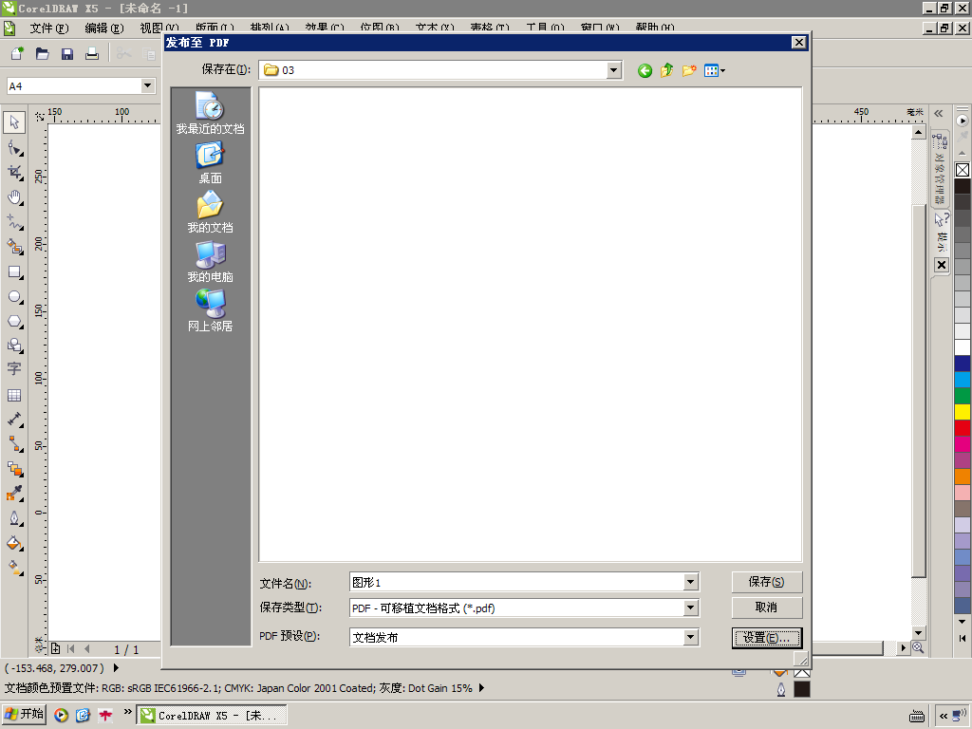This screenshot has width=972, height=729.
Task: Select the Eyedropper tool
Action: coord(14,494)
